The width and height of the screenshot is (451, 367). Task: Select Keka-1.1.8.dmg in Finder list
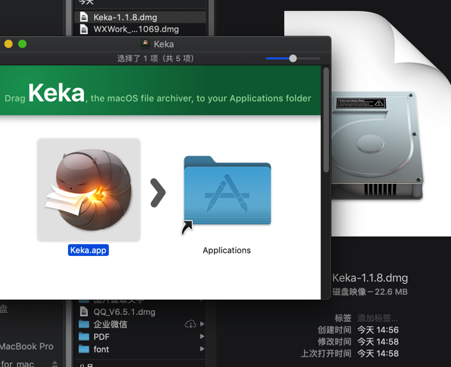click(140, 17)
